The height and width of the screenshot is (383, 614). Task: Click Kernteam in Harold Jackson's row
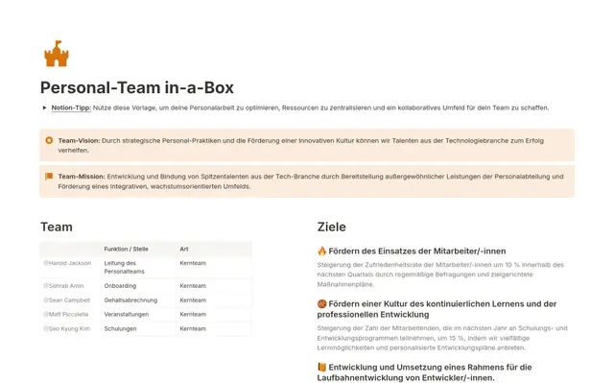(193, 263)
